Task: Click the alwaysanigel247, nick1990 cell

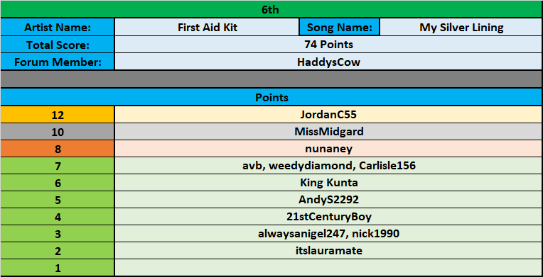Action: point(328,234)
